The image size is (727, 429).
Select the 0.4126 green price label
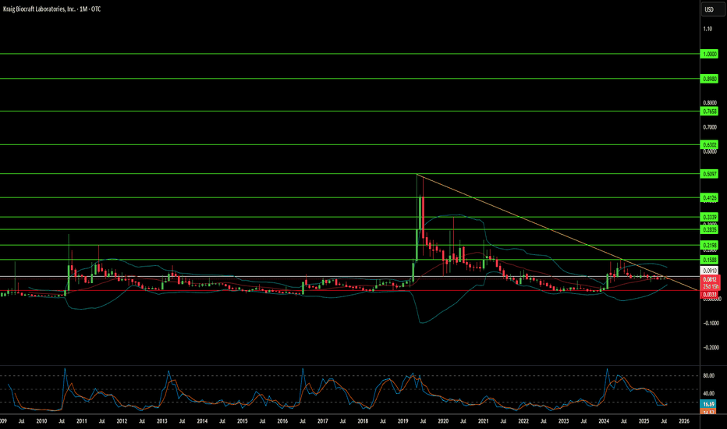709,197
